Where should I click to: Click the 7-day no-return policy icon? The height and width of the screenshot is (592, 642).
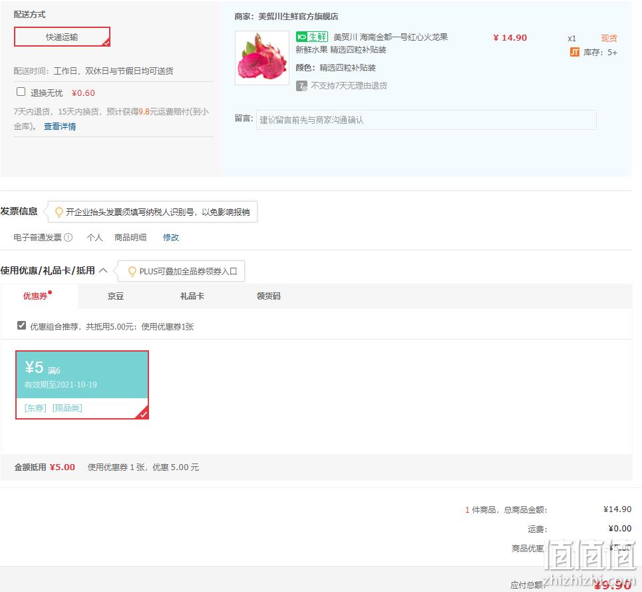tap(302, 86)
